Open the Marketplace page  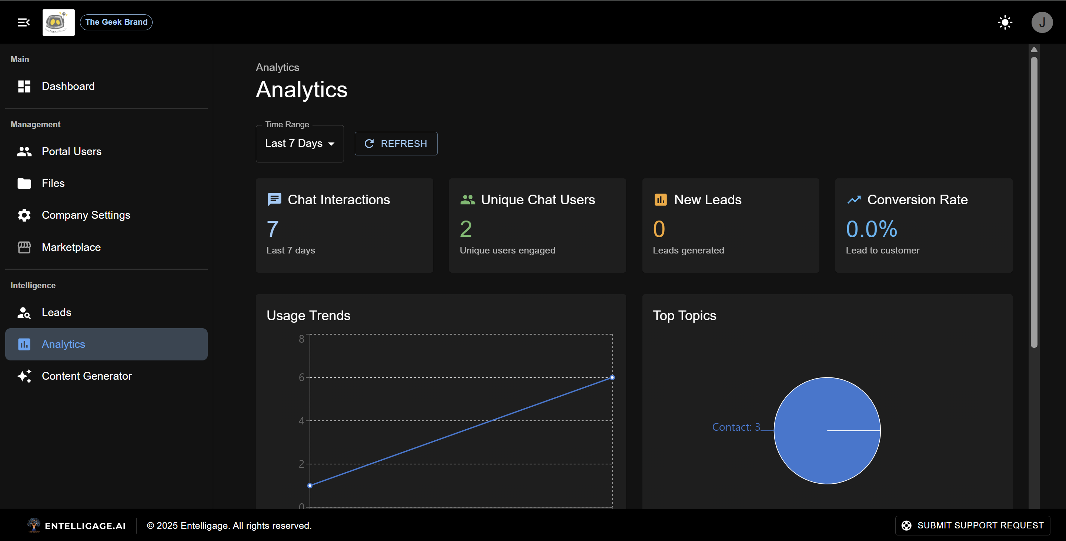106,247
